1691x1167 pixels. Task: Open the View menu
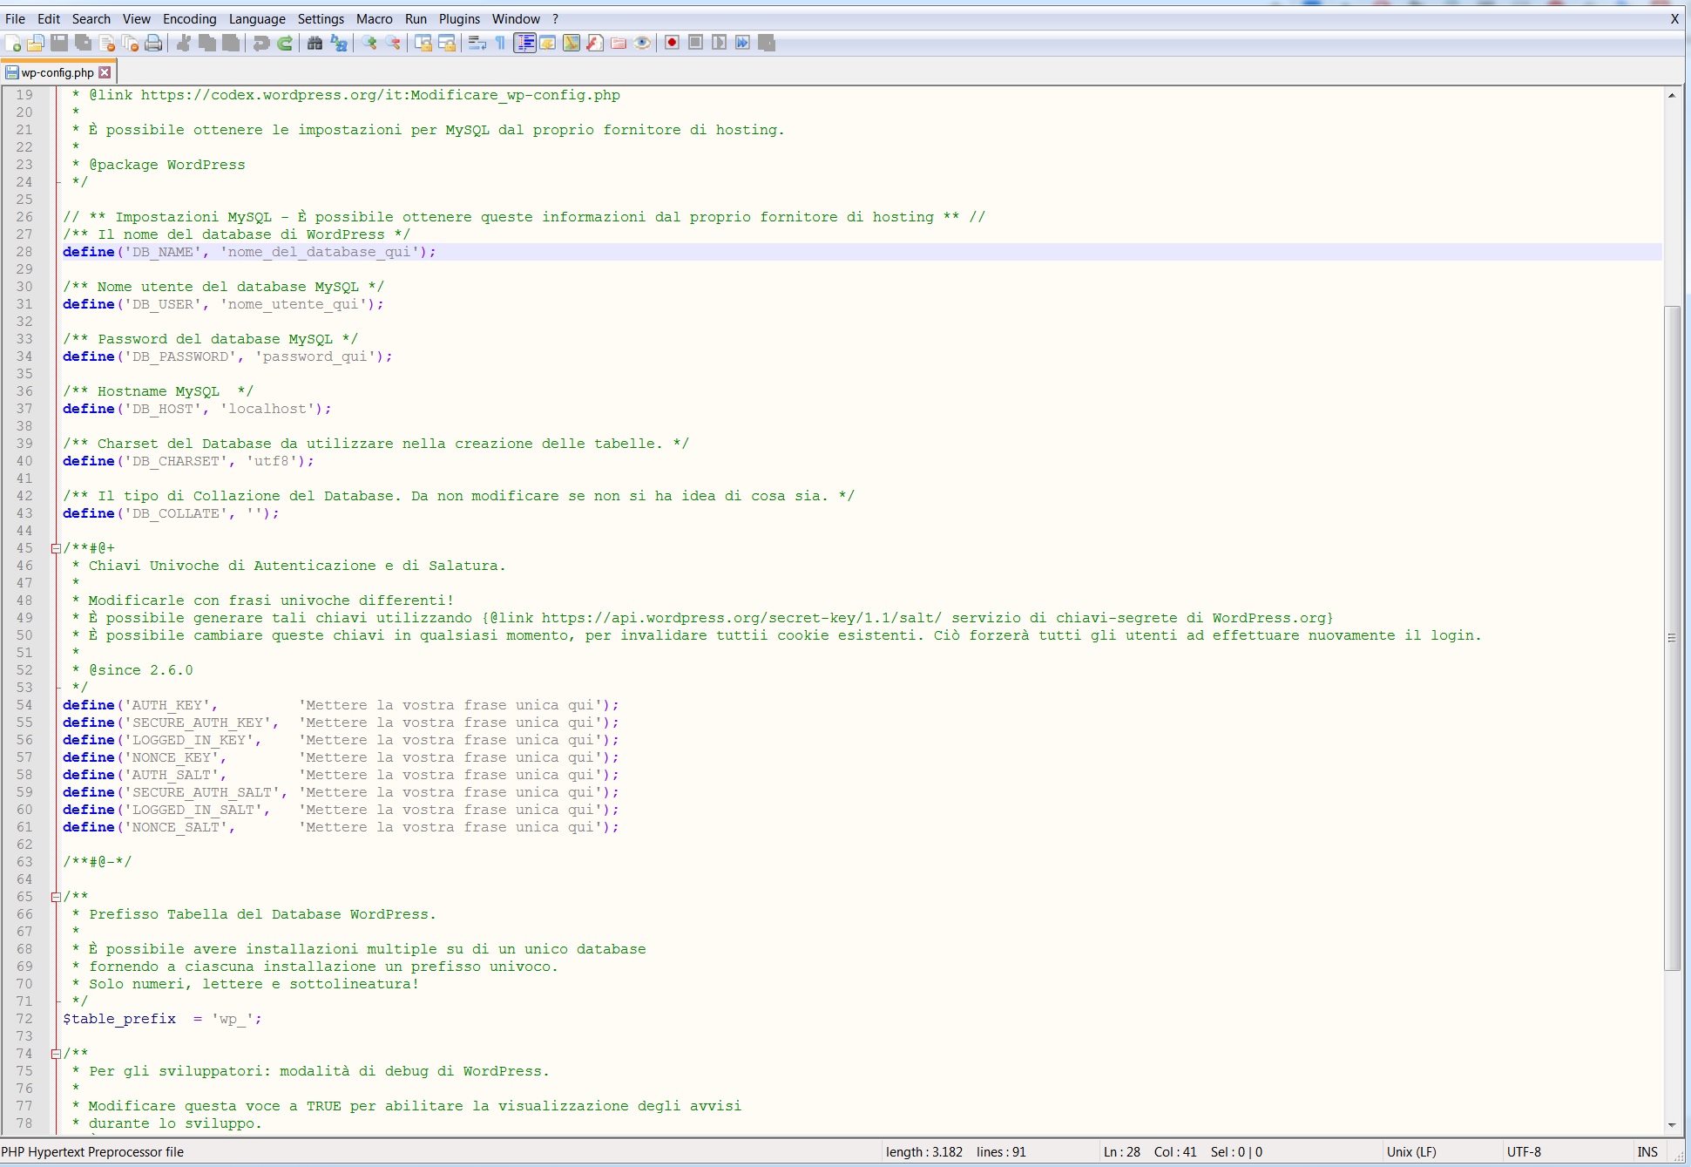(137, 18)
